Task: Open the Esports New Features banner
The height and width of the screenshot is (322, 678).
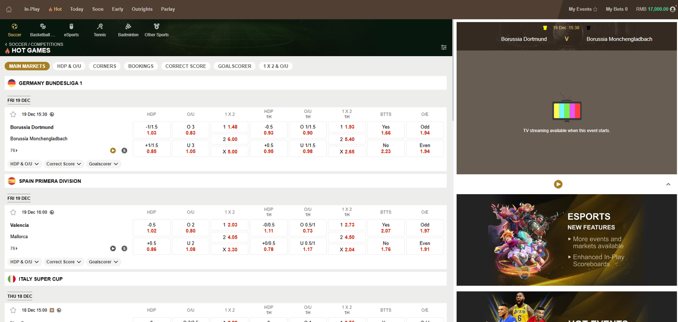Action: click(567, 240)
